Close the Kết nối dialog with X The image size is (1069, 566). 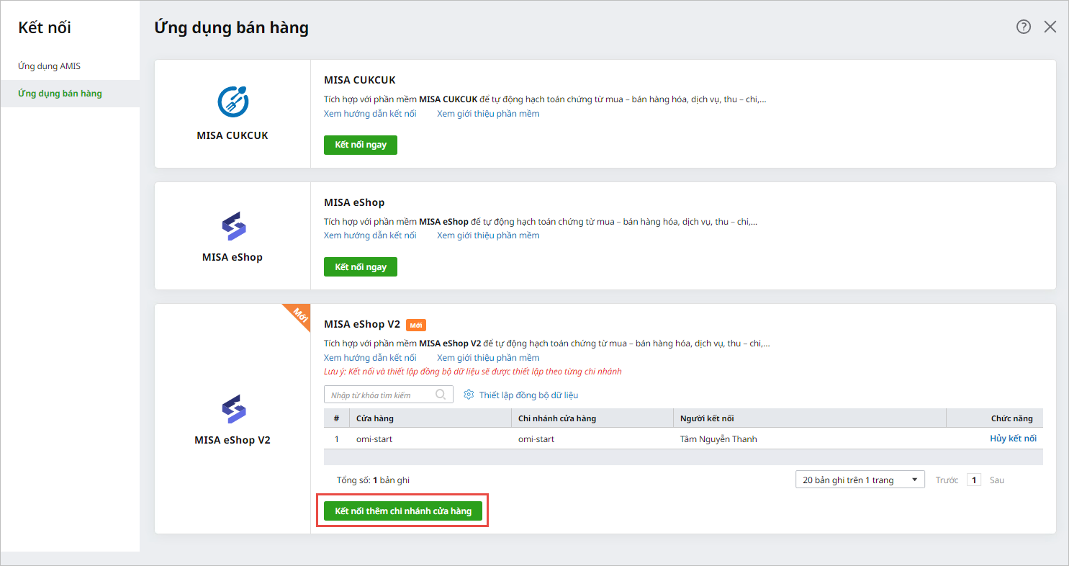(1050, 27)
